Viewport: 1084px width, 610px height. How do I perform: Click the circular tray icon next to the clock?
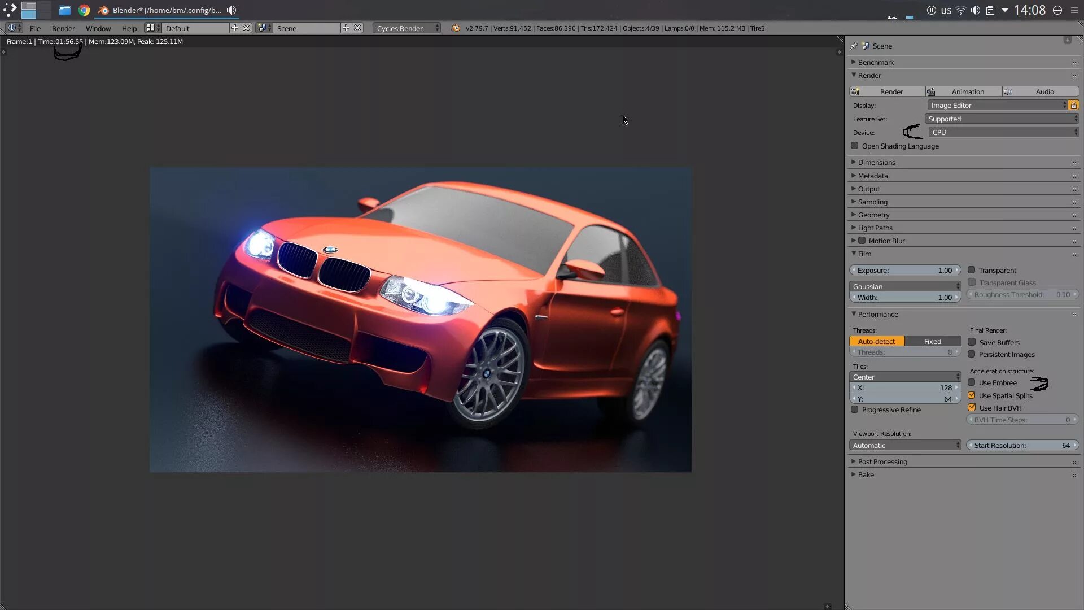(x=1057, y=10)
